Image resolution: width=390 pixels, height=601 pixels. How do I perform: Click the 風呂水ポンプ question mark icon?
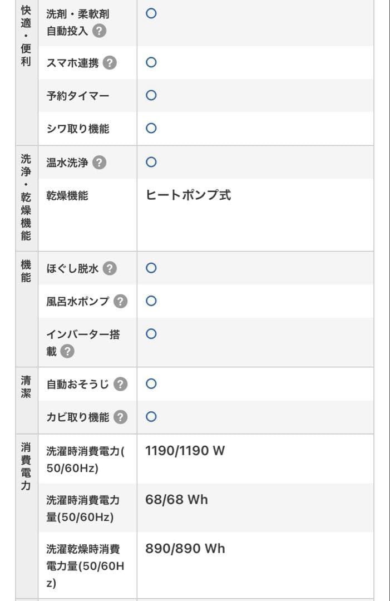coord(120,302)
